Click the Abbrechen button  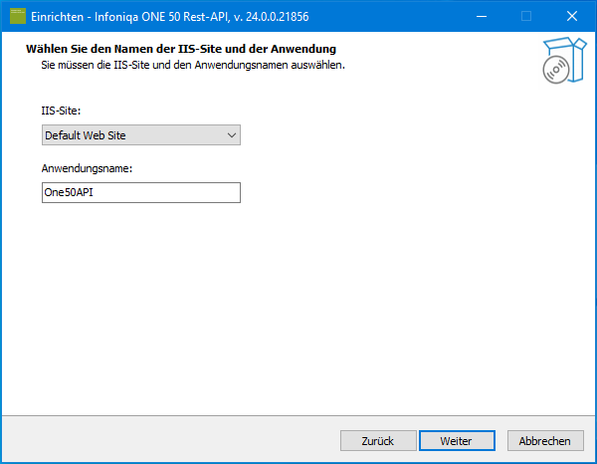click(545, 441)
